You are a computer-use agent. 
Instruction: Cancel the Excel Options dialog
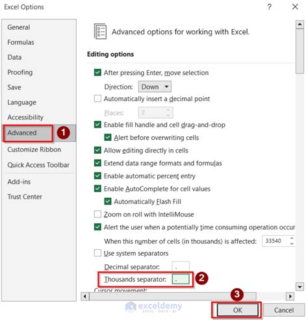284,310
